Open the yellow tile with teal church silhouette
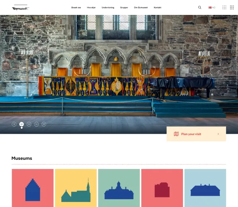This screenshot has width=238, height=207. pyautogui.click(x=76, y=188)
